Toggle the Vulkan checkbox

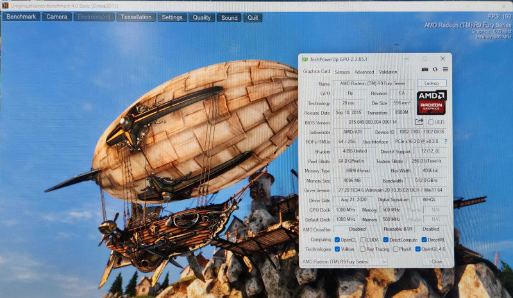pos(337,249)
